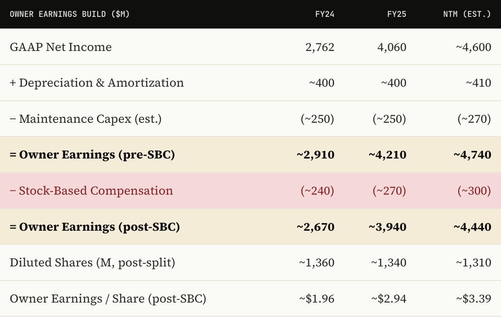Click NTM Stock-Based Compensation value (~300)
This screenshot has height=317, width=501.
(475, 191)
